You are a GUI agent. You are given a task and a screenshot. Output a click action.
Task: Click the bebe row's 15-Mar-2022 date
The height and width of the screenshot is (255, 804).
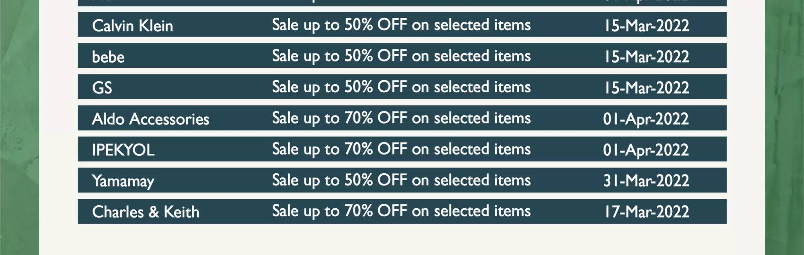[646, 57]
